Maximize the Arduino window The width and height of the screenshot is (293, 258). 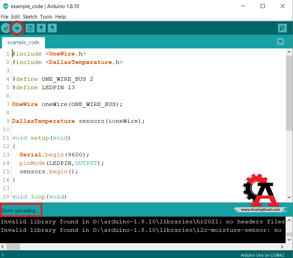point(263,6)
